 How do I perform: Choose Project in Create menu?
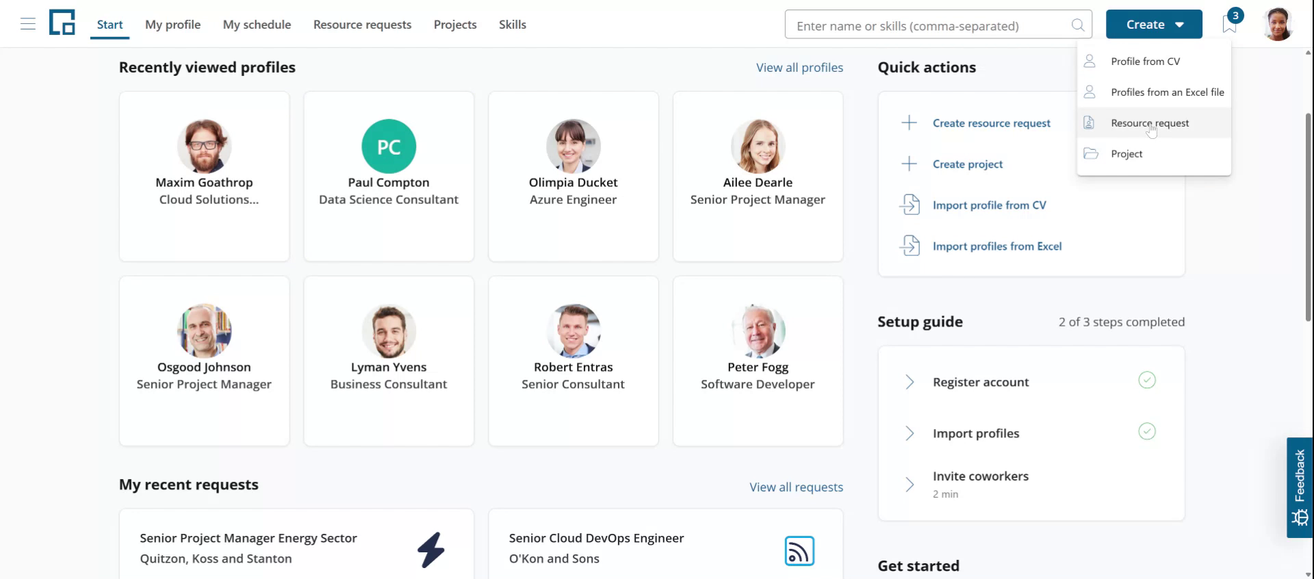coord(1154,153)
